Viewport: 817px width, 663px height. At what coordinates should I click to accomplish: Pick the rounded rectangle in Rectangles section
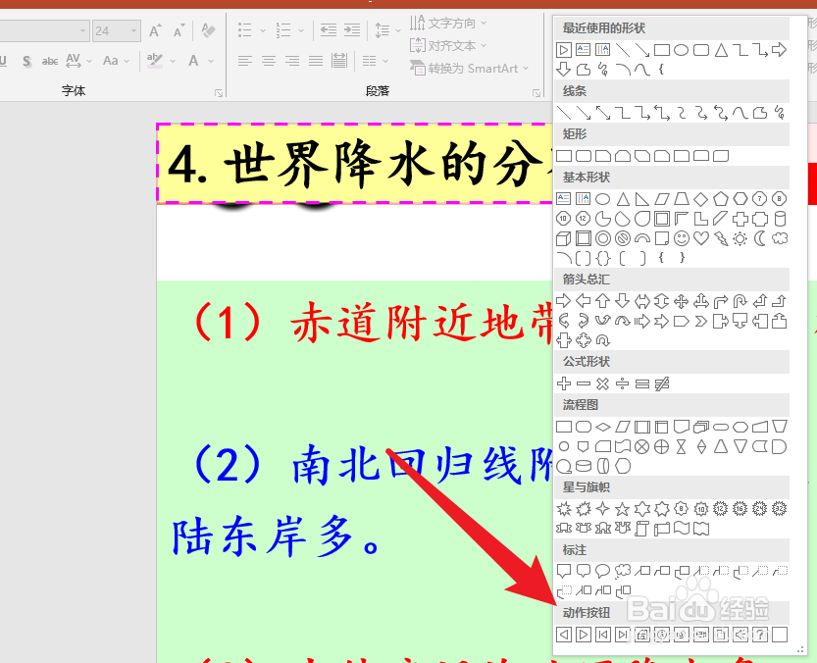pyautogui.click(x=583, y=156)
